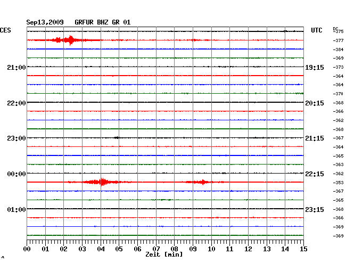Click the "09" minute axis label
This screenshot has height=263, width=346.
pos(193,249)
